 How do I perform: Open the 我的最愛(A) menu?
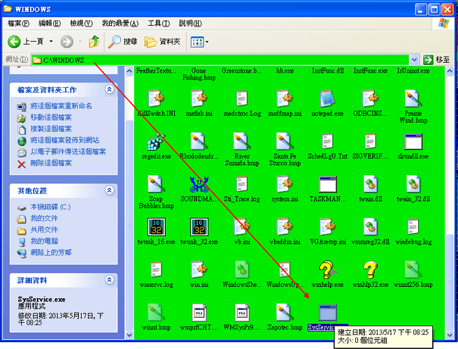120,23
